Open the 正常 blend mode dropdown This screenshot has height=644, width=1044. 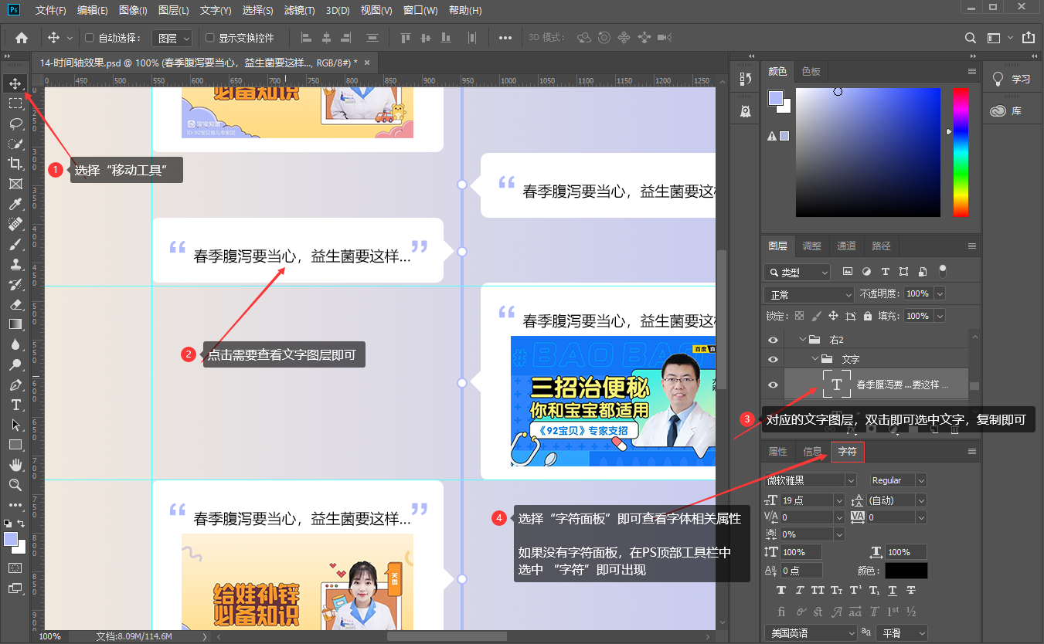[x=809, y=294]
